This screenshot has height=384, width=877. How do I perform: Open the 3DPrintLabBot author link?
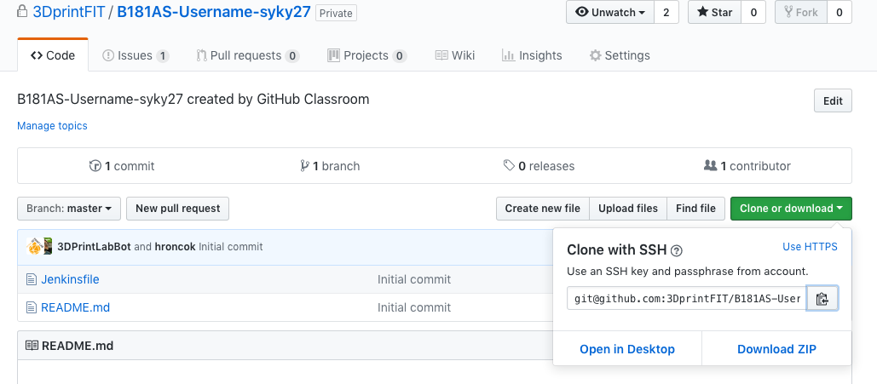coord(94,247)
